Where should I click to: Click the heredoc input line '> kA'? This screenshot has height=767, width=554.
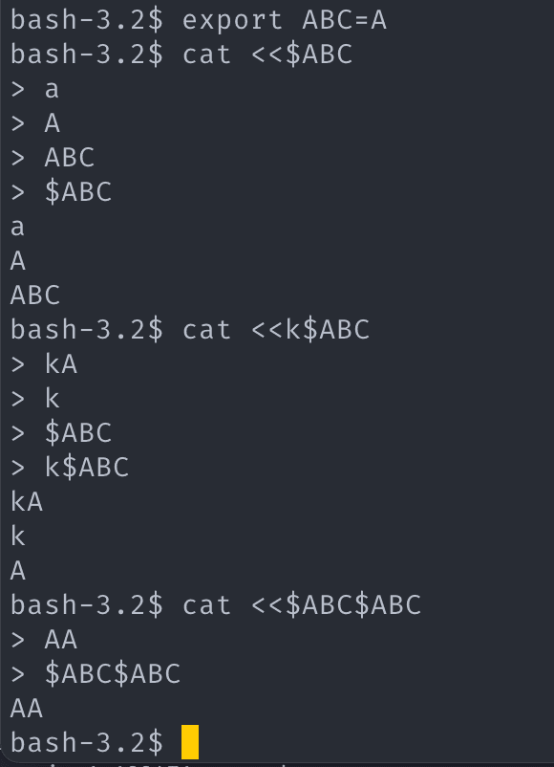pyautogui.click(x=44, y=364)
